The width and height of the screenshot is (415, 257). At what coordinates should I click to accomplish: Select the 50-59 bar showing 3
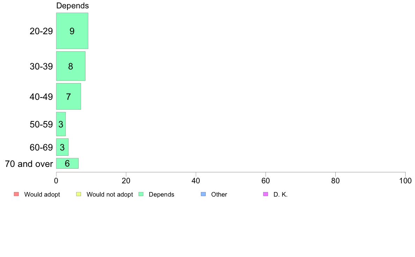click(x=61, y=124)
